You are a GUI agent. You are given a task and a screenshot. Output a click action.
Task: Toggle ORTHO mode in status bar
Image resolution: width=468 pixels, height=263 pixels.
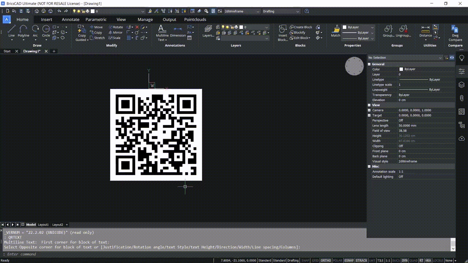326,260
